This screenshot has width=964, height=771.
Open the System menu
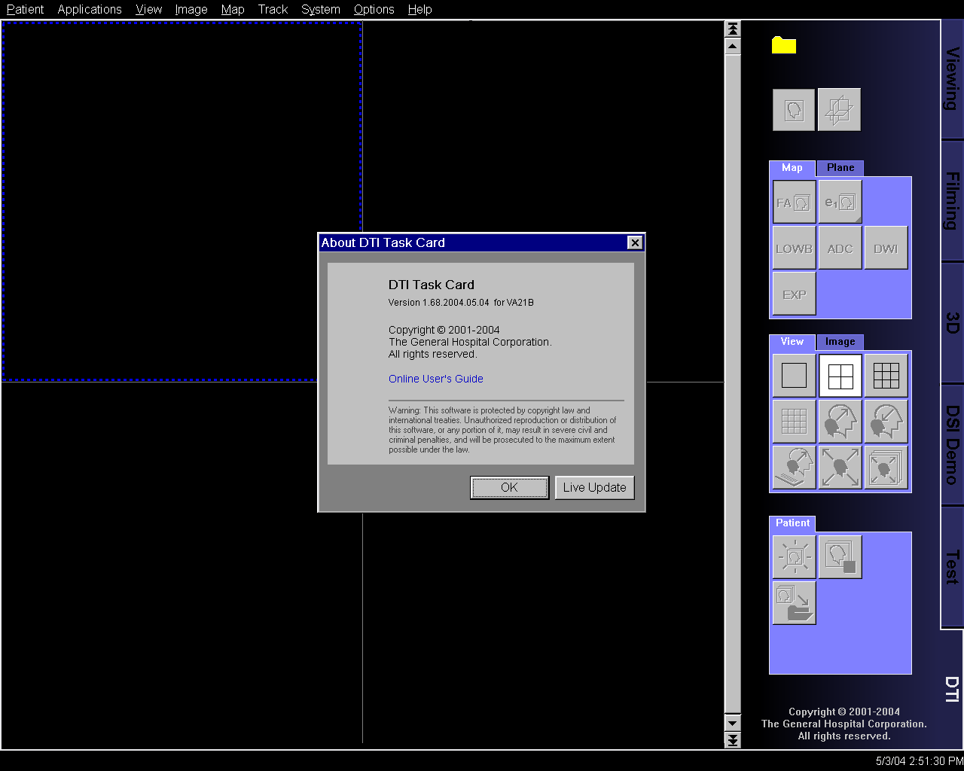pos(321,9)
